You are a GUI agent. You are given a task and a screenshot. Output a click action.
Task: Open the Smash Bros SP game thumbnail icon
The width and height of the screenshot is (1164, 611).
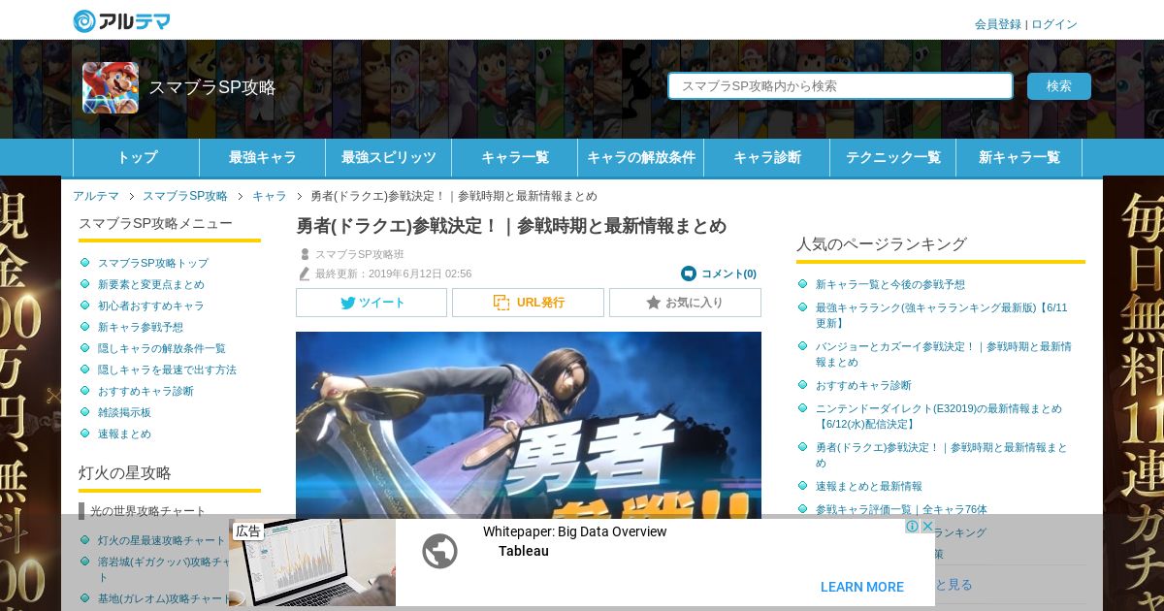point(111,88)
